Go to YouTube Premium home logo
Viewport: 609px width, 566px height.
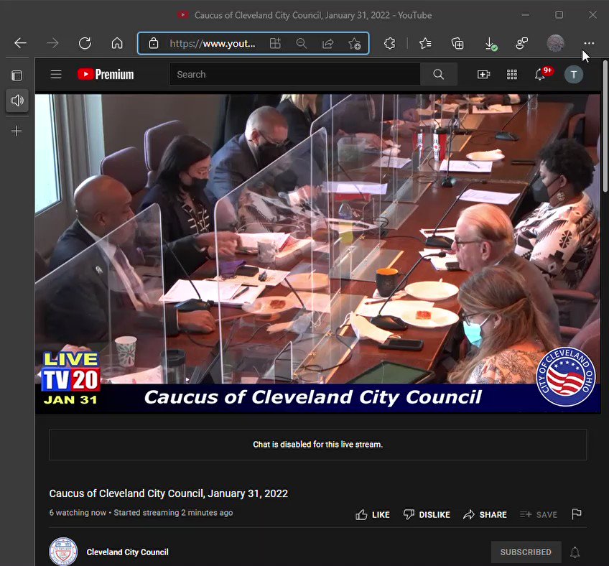(x=106, y=74)
